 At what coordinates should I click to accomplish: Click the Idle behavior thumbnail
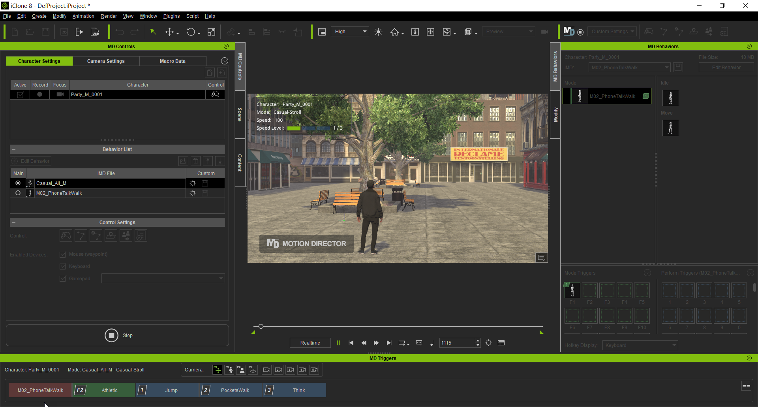pyautogui.click(x=670, y=98)
